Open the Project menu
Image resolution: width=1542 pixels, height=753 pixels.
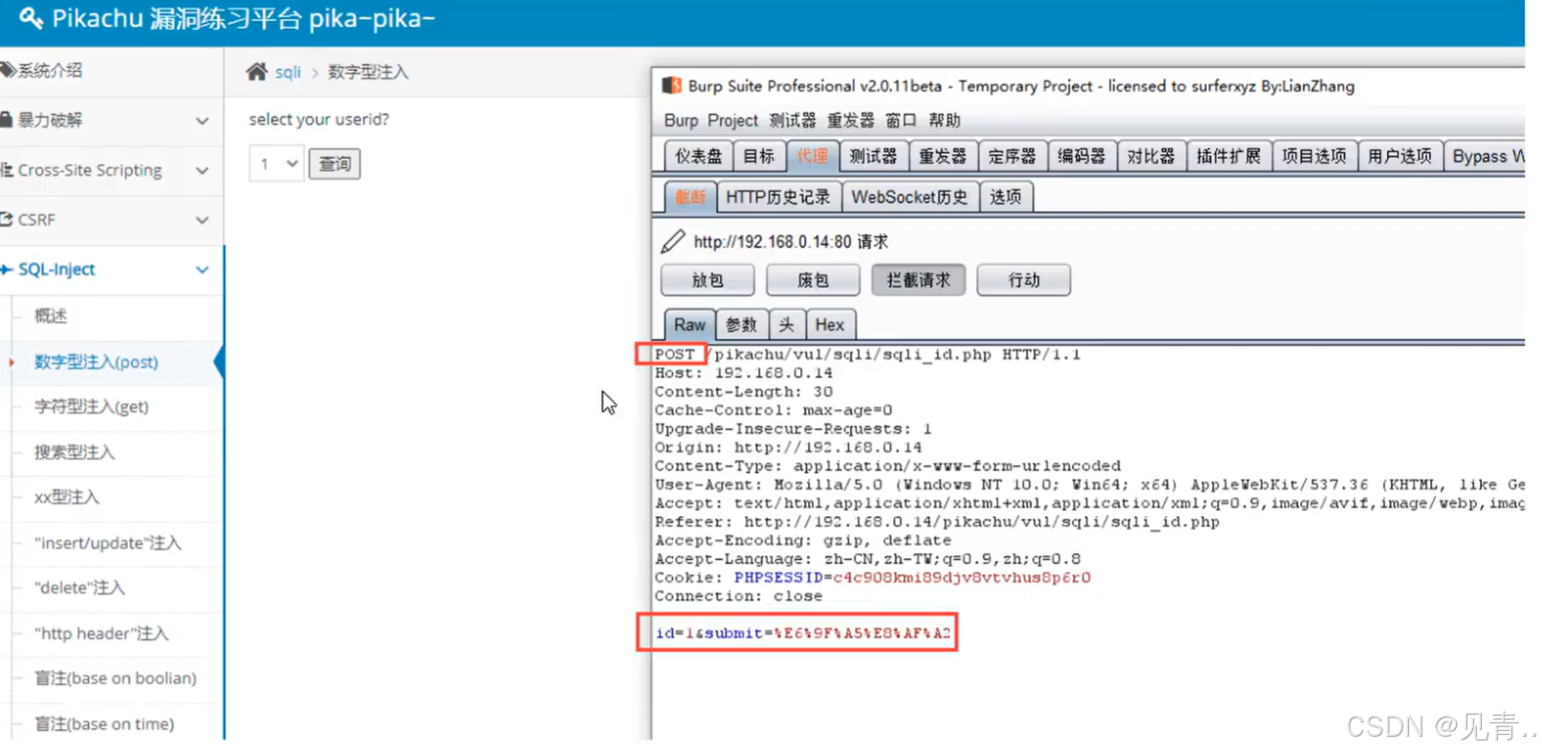pyautogui.click(x=732, y=120)
